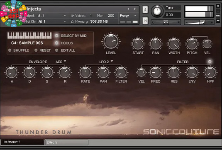
Task: Toggle SELECT BY MIDI option
Action: [56, 36]
